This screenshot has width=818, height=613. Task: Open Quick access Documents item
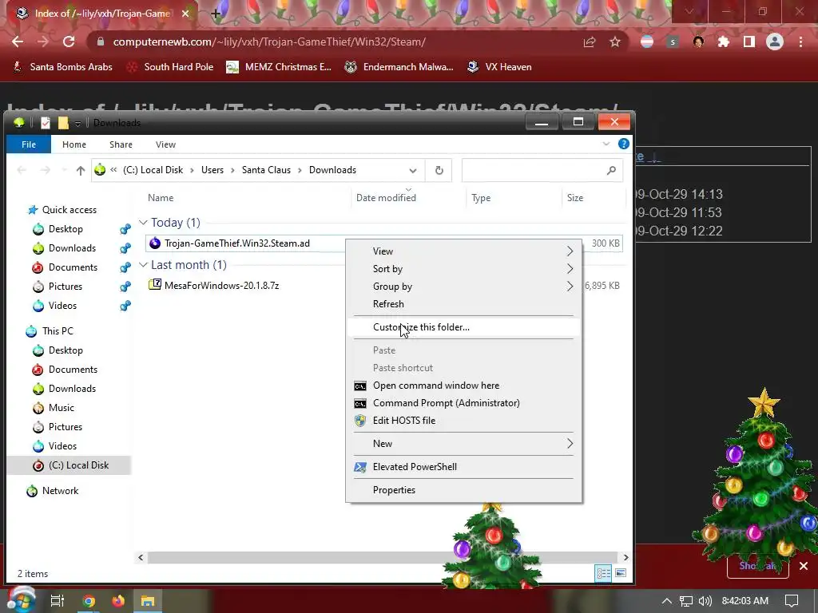click(x=73, y=267)
